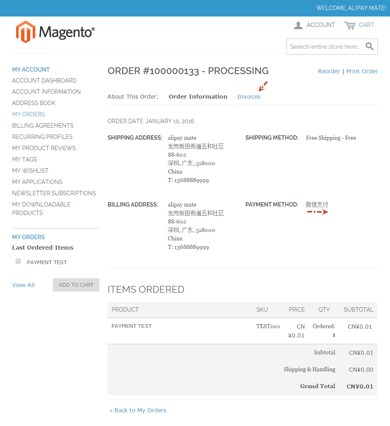
Task: Click the MY ACCOUNT sidebar heading
Action: 31,70
